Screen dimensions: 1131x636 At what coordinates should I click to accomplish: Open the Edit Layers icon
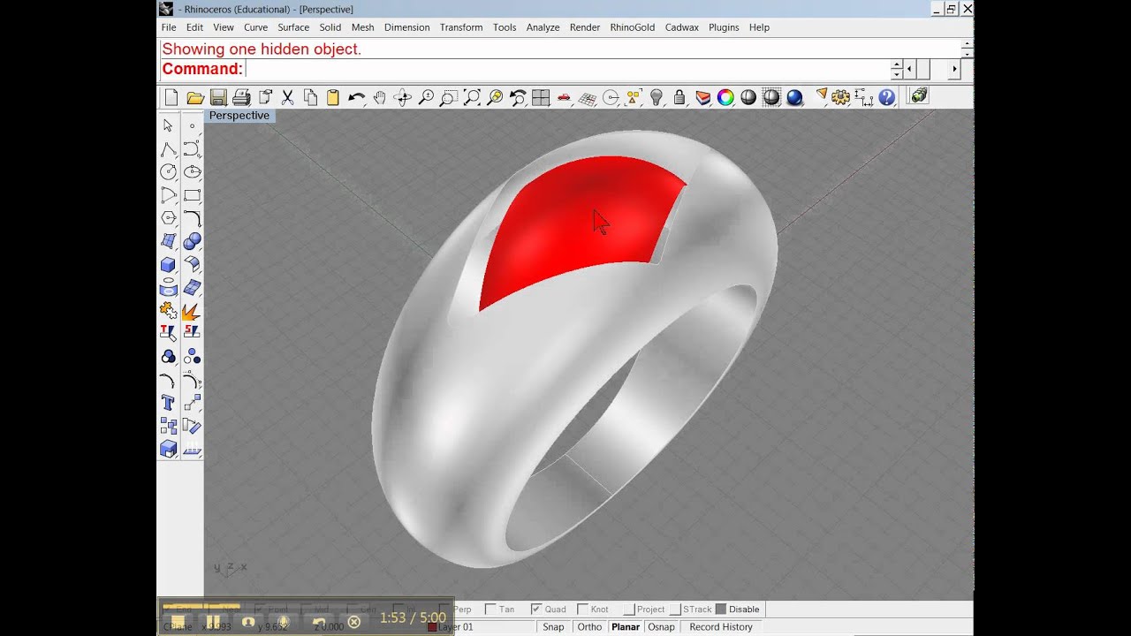[x=702, y=97]
